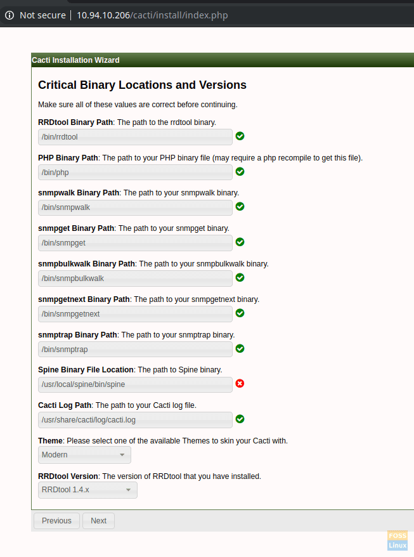Click the site info icon in address bar
Viewport: 414px width, 557px height.
click(x=10, y=15)
